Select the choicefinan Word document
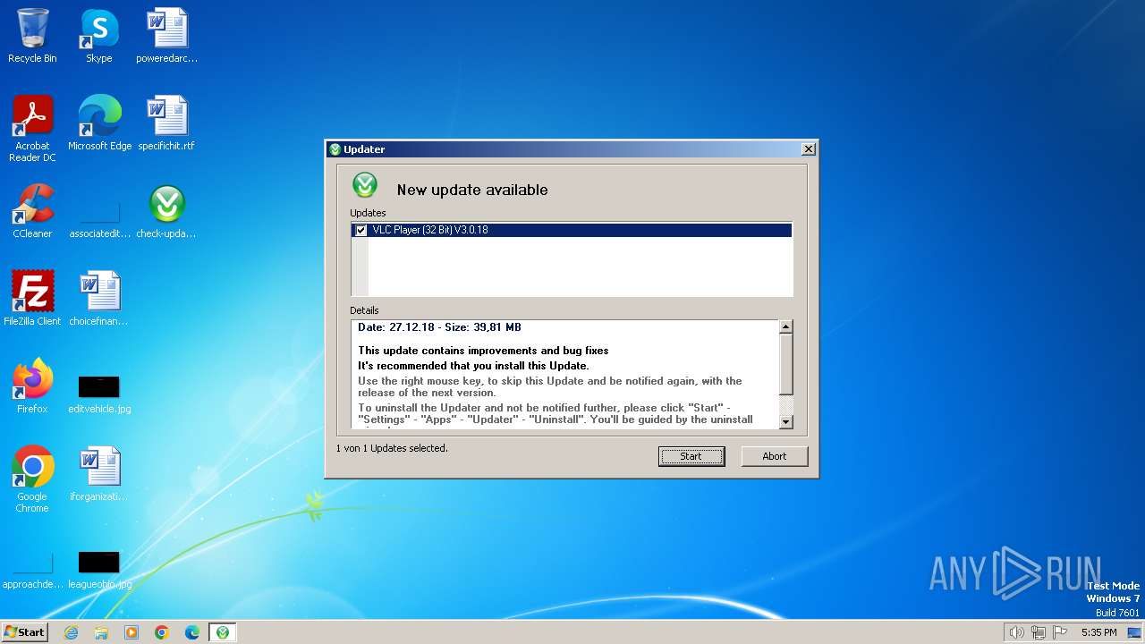Image resolution: width=1145 pixels, height=644 pixels. [99, 298]
